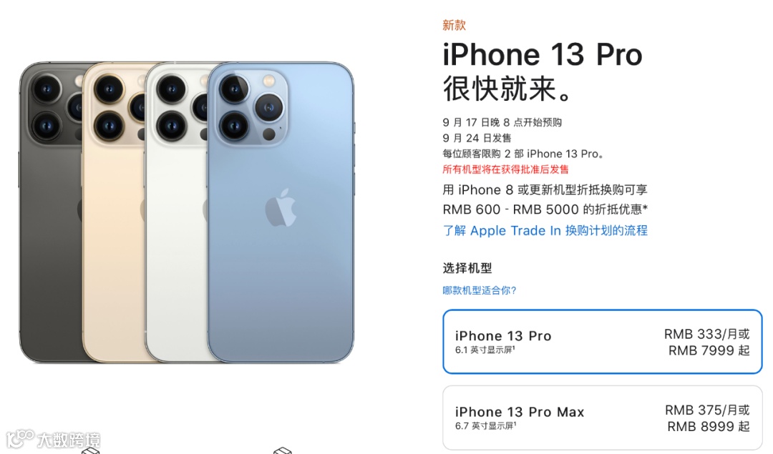Click the orange 新款 label
Image resolution: width=773 pixels, height=454 pixels.
[x=454, y=25]
